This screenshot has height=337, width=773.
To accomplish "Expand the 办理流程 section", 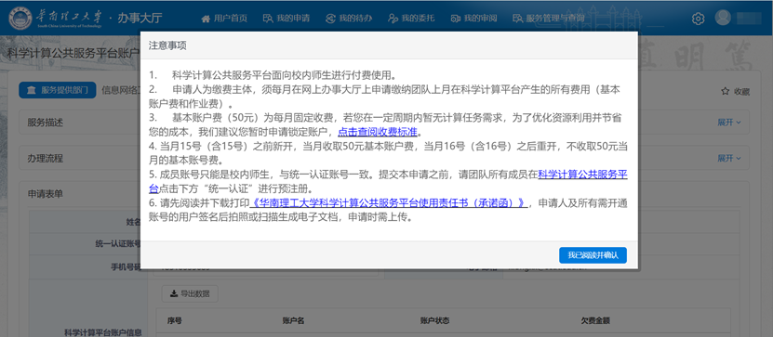I will 729,159.
